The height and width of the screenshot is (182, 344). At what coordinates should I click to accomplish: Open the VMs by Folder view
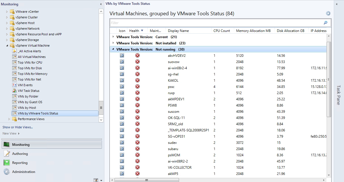(28, 96)
